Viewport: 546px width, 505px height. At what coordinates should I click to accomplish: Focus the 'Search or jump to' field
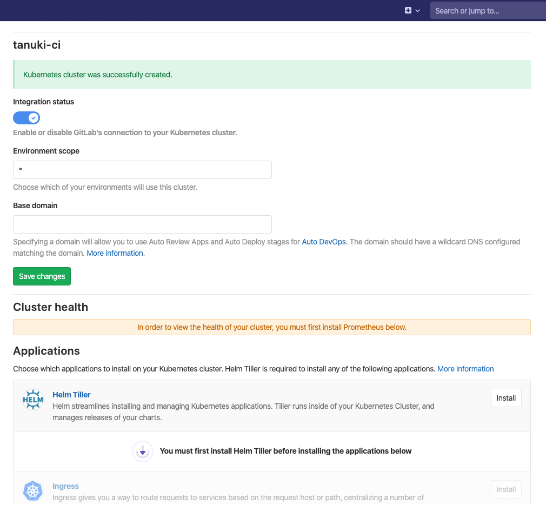487,11
